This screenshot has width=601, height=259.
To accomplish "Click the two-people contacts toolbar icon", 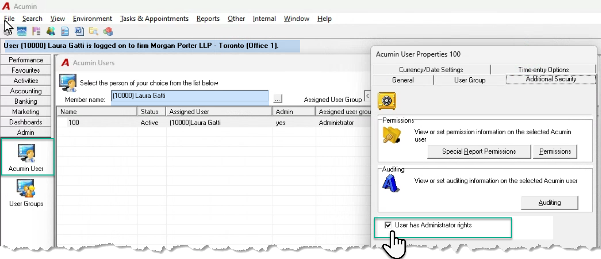I will [50, 31].
